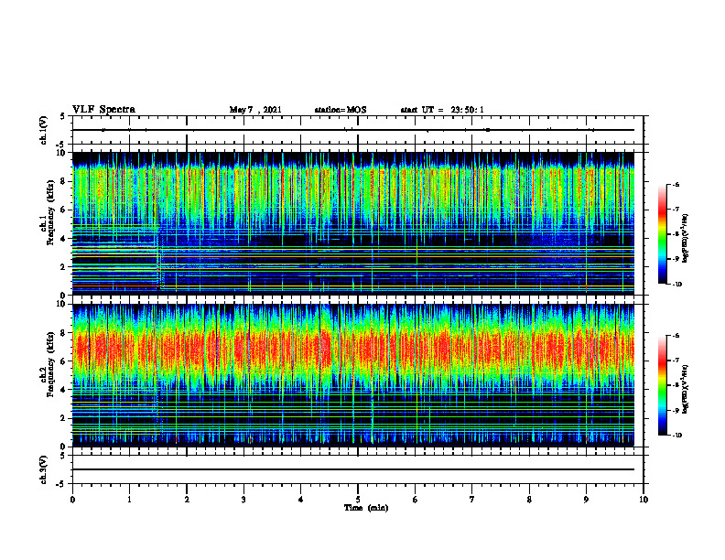Click the "VLF Spectra" plot title

pos(103,110)
